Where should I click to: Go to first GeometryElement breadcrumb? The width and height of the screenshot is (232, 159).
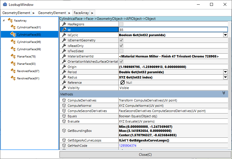tap(16, 13)
